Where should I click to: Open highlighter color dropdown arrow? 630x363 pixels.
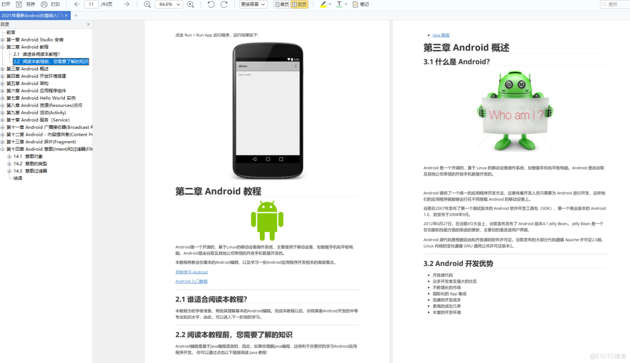click(x=330, y=4)
